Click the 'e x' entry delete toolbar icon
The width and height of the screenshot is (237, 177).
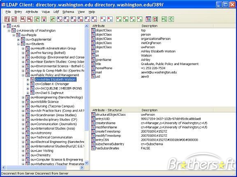(x=94, y=19)
